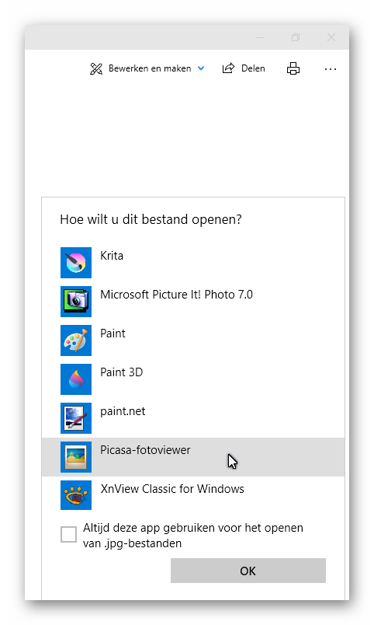This screenshot has height=625, width=374.
Task: Expand the Bewerken en maken dropdown arrow
Action: (x=201, y=68)
